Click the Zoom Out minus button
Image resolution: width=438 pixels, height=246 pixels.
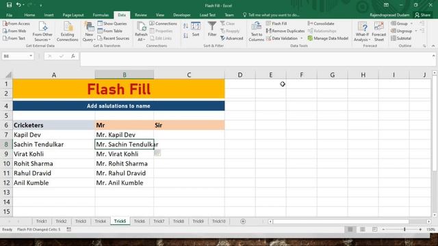[x=383, y=230]
